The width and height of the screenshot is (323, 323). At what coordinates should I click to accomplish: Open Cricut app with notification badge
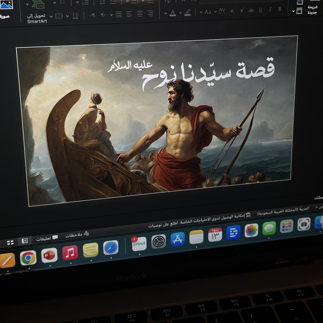pyautogui.click(x=139, y=244)
